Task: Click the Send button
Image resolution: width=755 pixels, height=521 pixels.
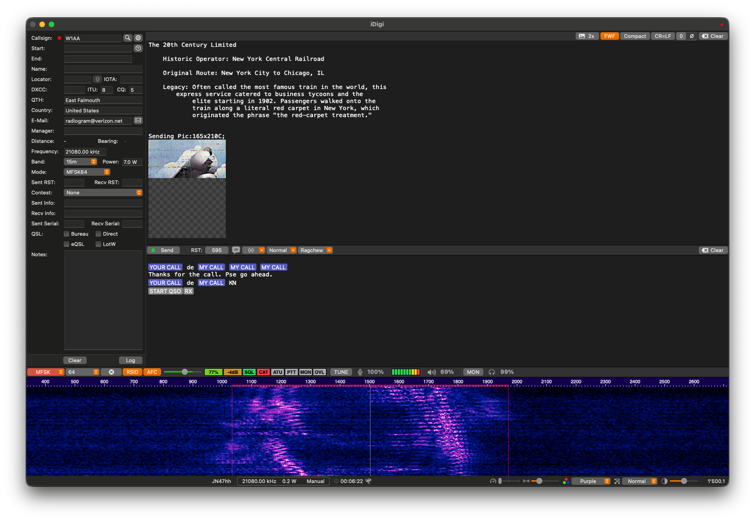Action: pyautogui.click(x=163, y=250)
